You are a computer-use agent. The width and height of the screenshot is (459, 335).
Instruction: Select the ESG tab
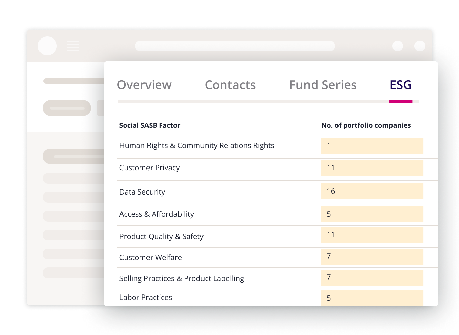400,85
